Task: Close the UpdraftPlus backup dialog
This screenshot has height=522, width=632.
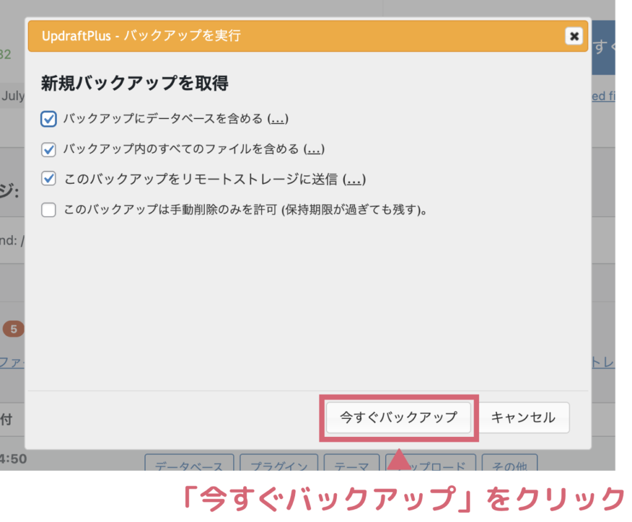Action: [x=574, y=36]
